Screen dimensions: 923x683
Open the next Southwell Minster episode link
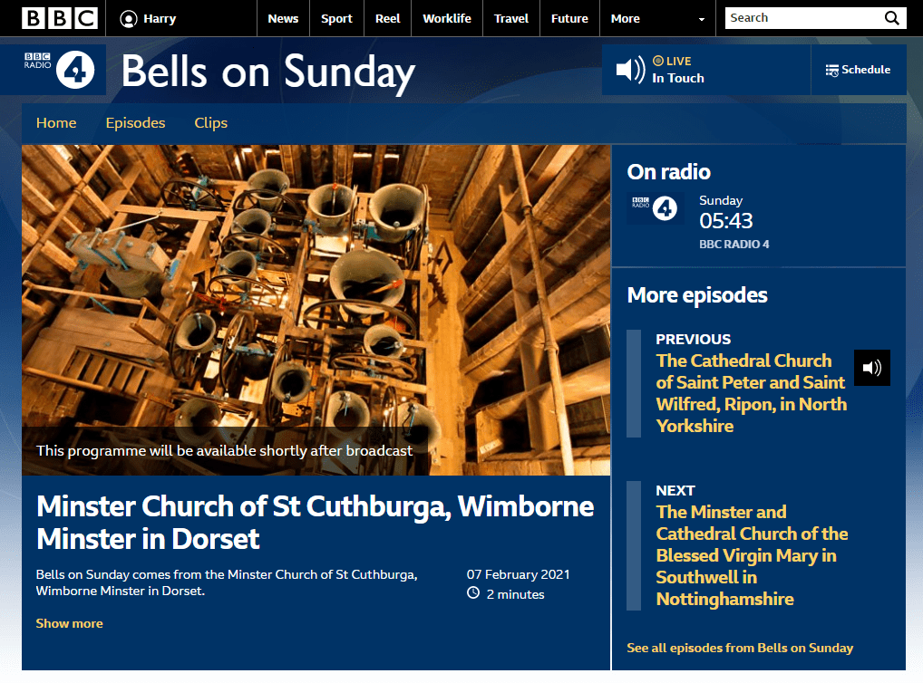(752, 555)
